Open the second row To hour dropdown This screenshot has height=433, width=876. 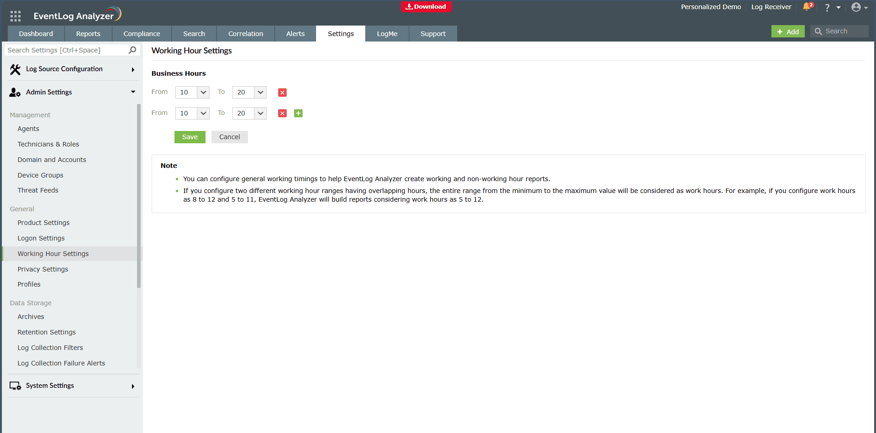(x=249, y=114)
